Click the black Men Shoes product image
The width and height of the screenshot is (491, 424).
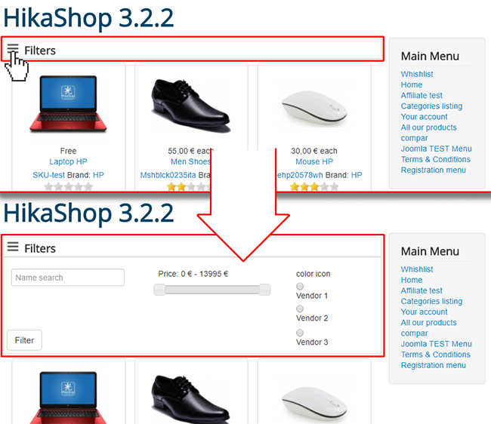click(x=190, y=106)
